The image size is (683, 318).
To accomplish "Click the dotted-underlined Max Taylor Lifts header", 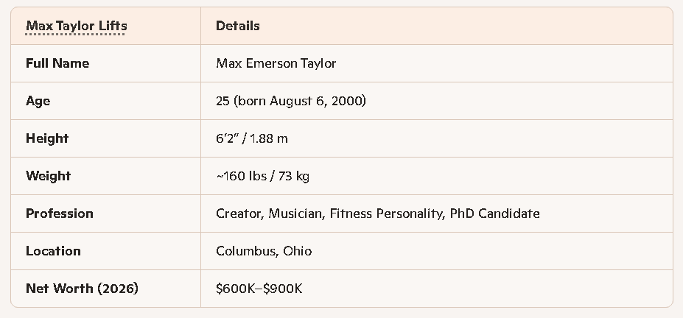I will 76,26.
